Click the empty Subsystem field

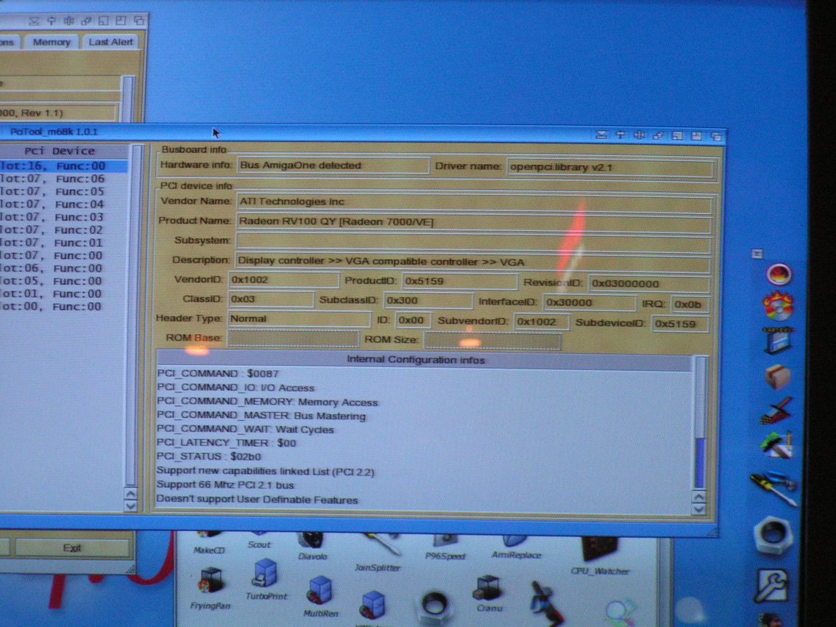473,242
